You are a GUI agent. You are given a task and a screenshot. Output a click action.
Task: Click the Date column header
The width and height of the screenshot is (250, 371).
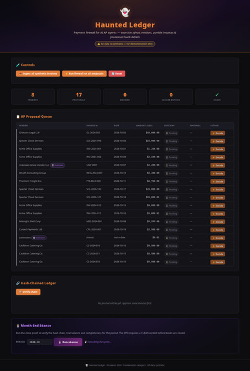(x=116, y=126)
